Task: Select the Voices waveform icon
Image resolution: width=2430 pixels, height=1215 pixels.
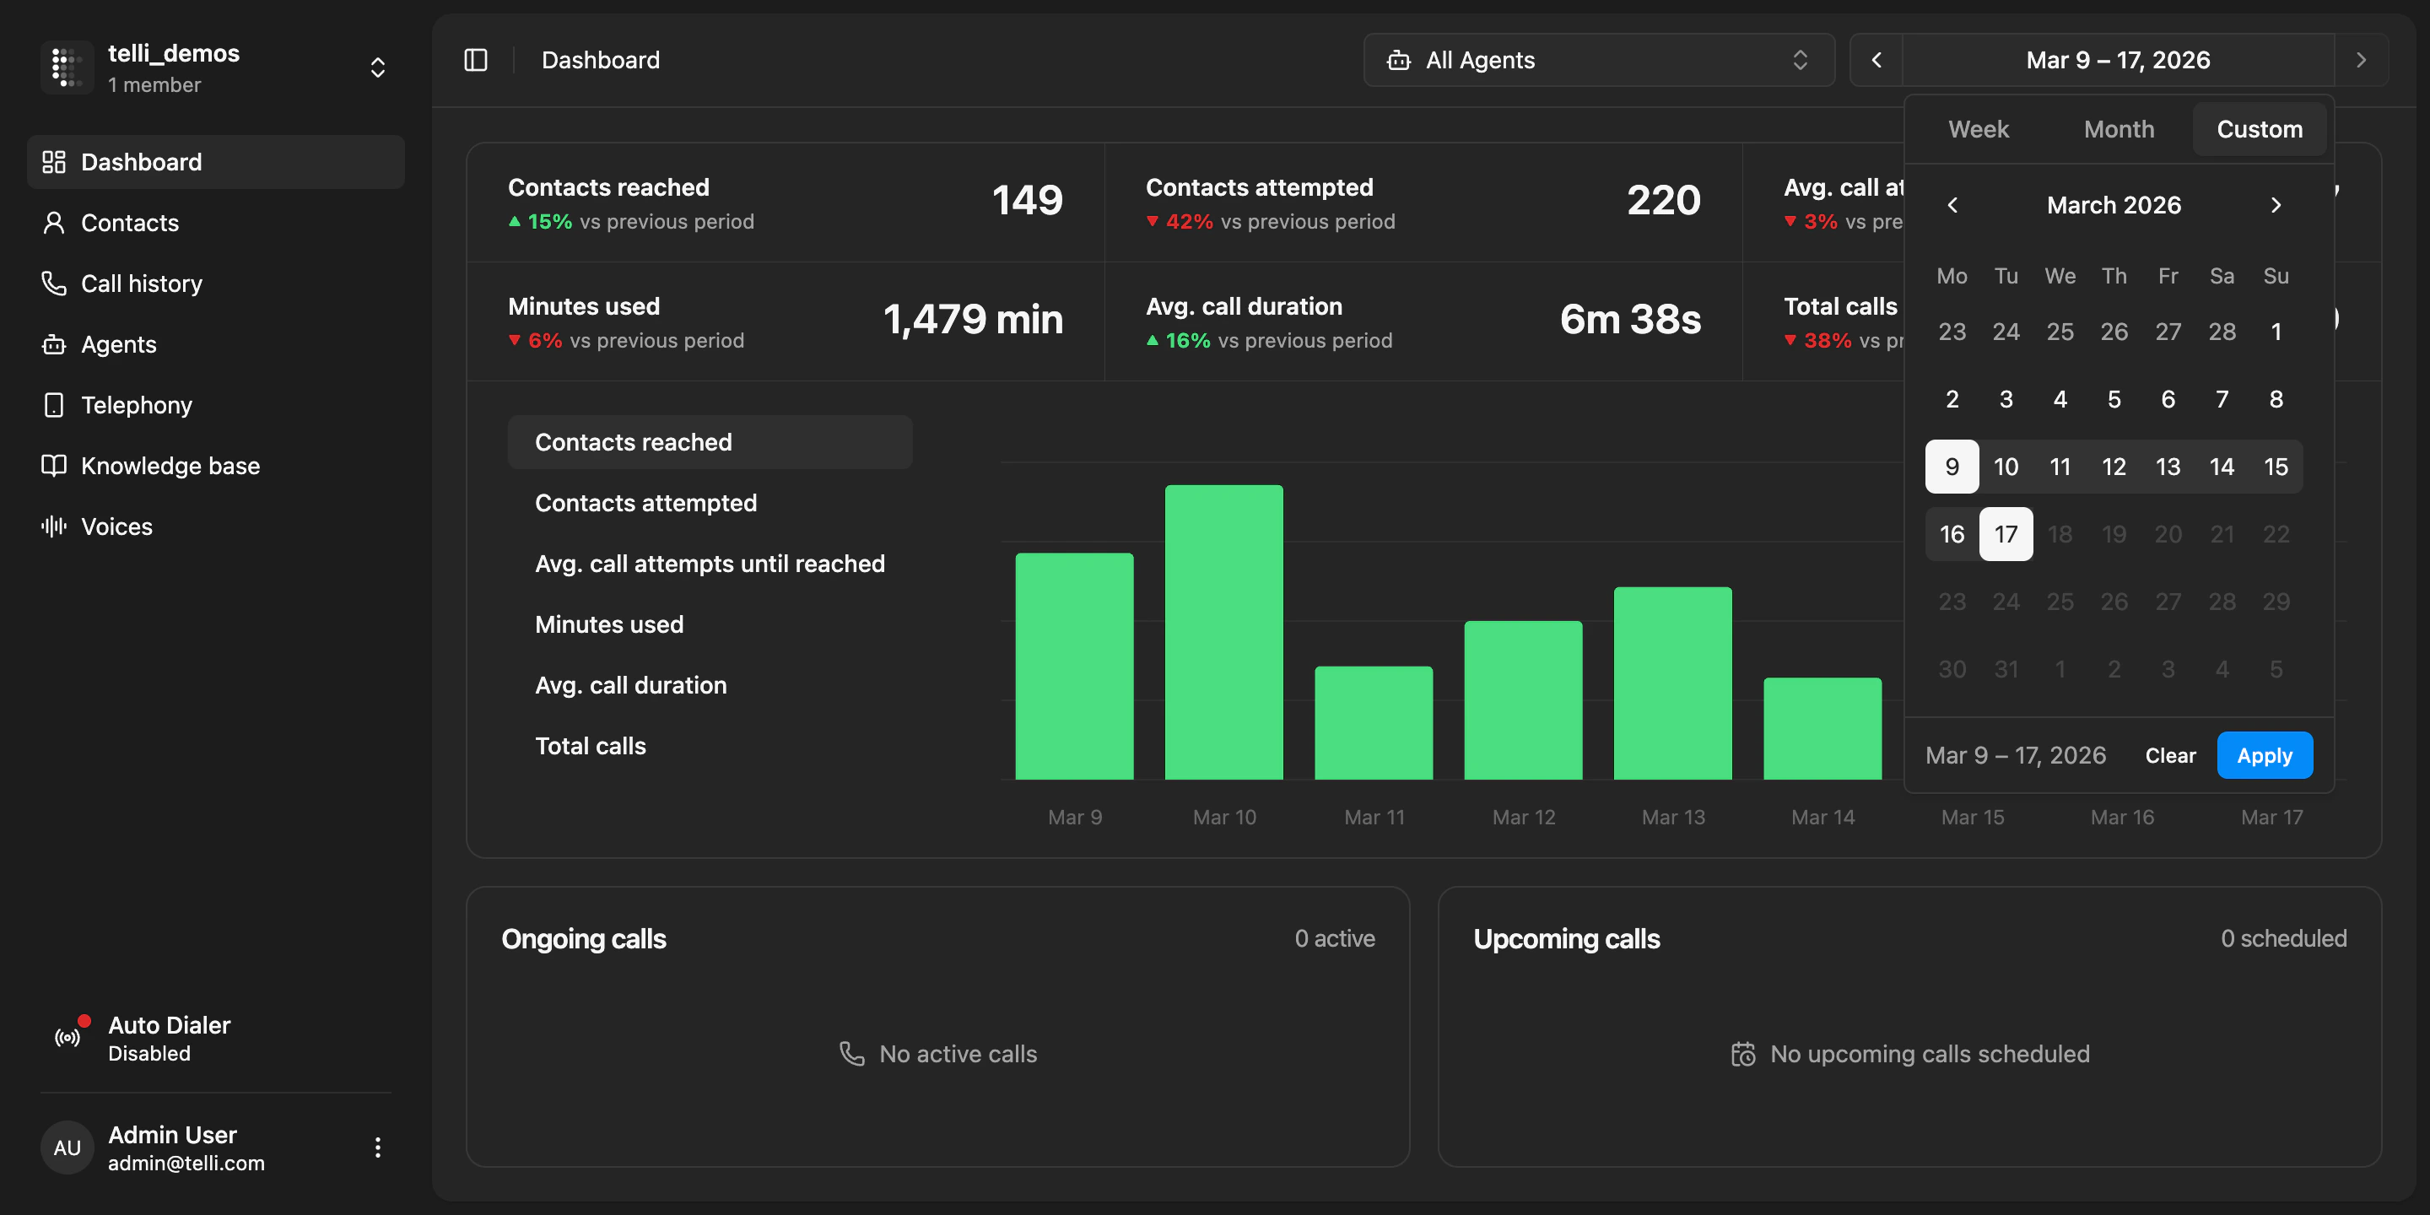Action: pos(54,526)
